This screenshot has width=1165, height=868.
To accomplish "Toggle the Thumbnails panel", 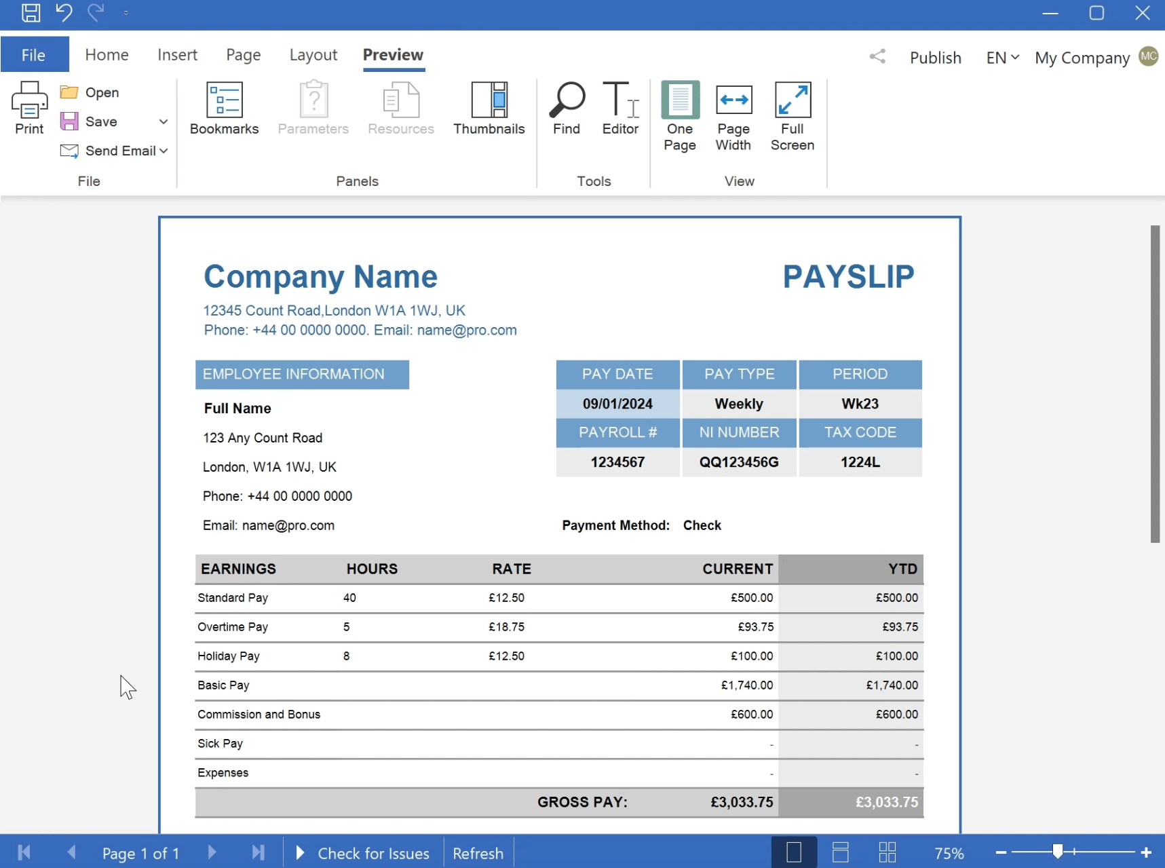I will [489, 109].
